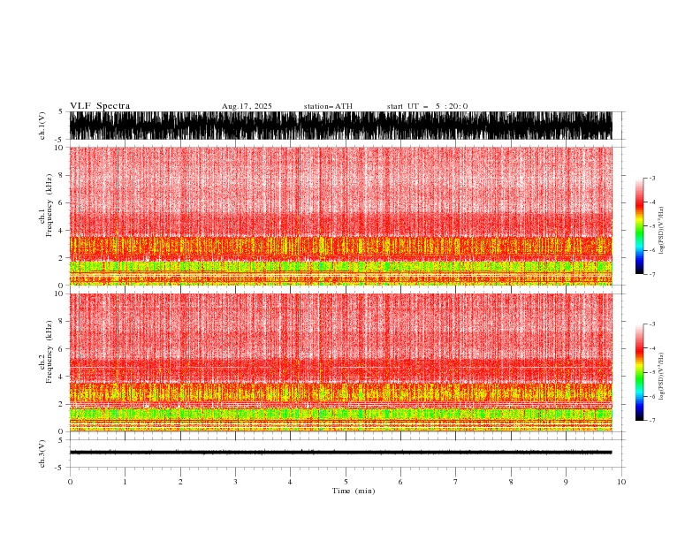Click the 'Time (min)' axis label
The image size is (700, 541).
[354, 491]
